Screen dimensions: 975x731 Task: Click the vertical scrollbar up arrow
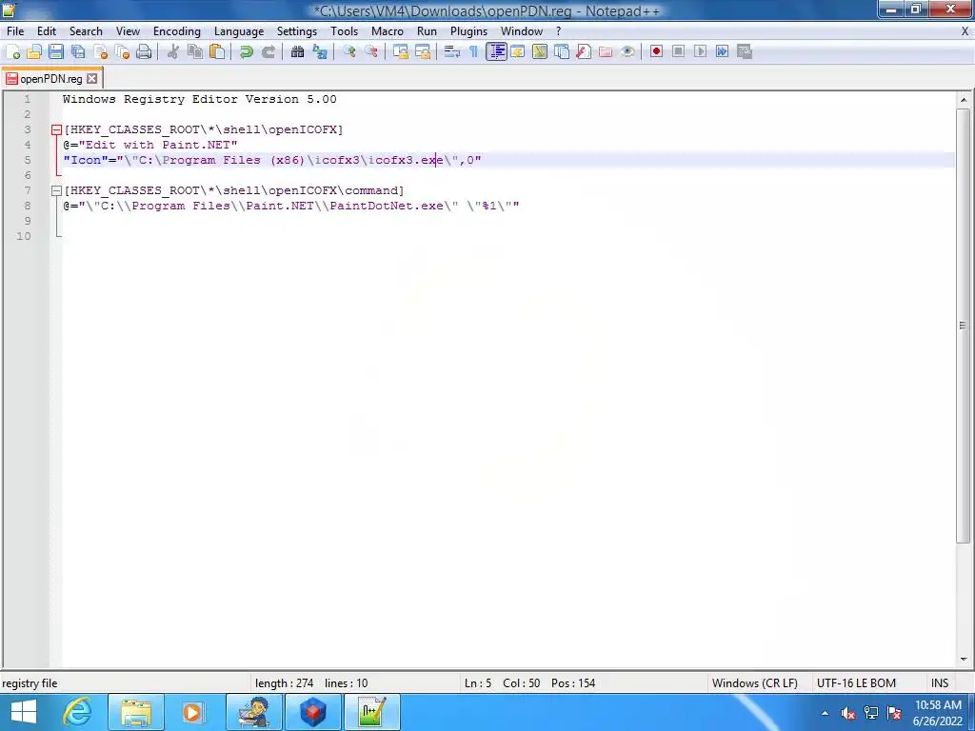[964, 99]
